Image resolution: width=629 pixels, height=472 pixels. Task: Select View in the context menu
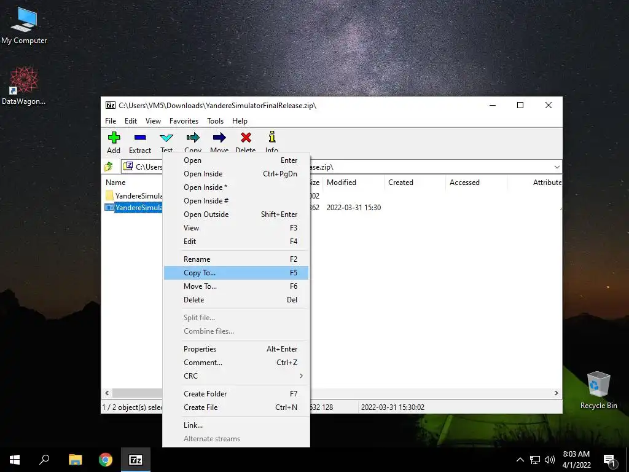point(236,228)
